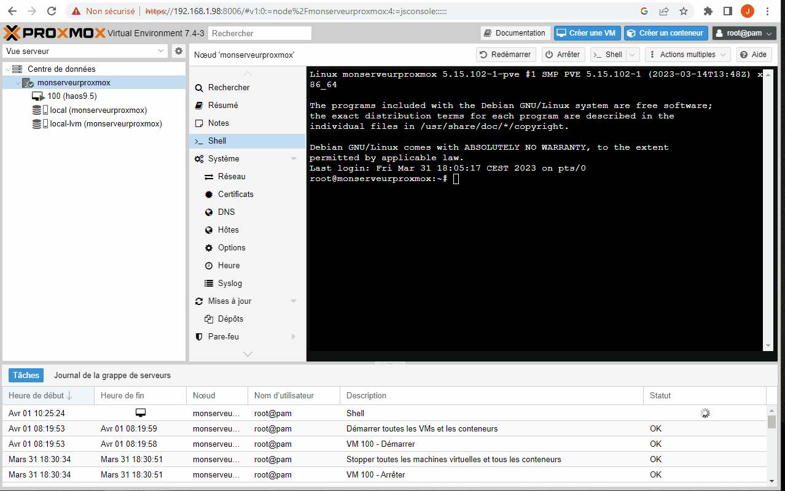Screen dimensions: 785x491
Task: Open the root@pam user menu
Action: pos(744,33)
